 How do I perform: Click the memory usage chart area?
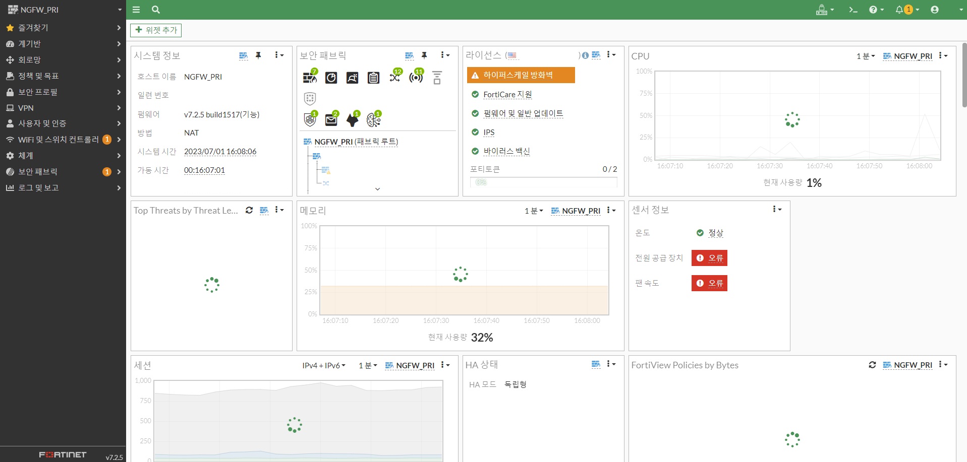pos(464,270)
